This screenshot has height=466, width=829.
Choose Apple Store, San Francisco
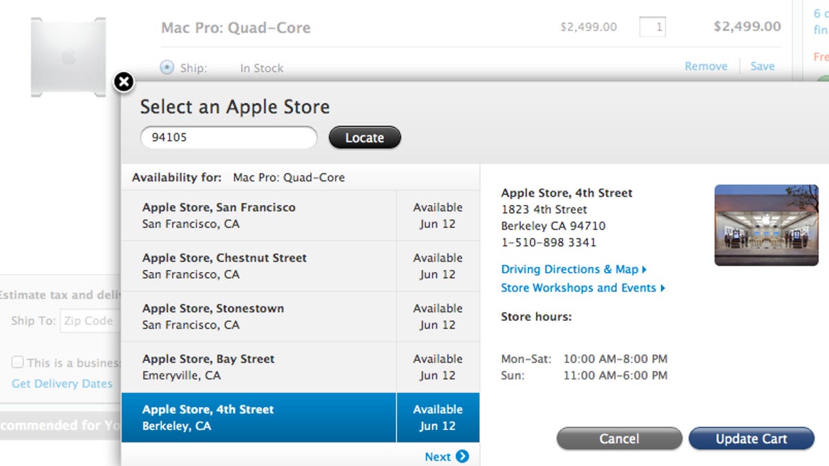pyautogui.click(x=258, y=215)
